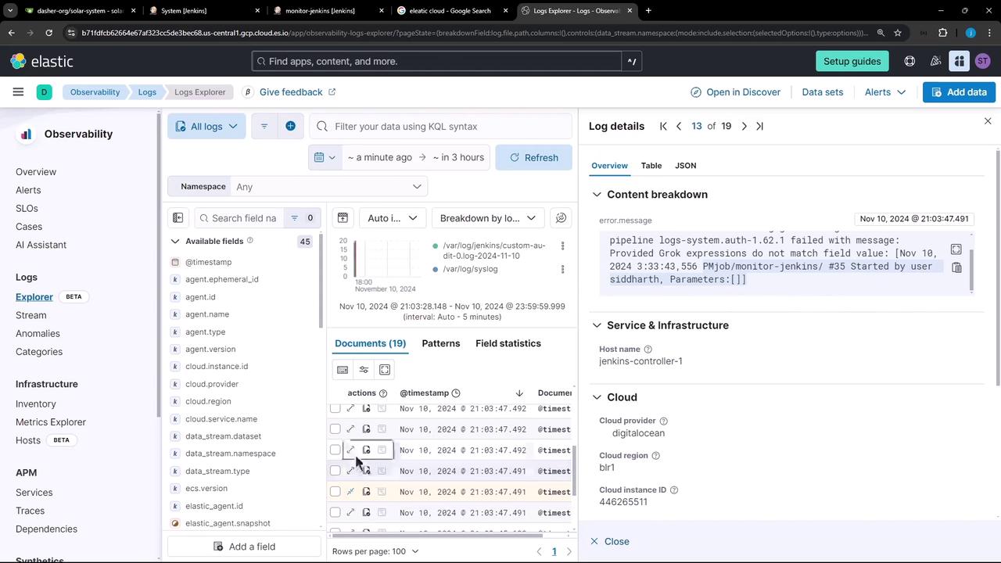Hide the histogram chart with the toggle icon
The image size is (1001, 563).
point(343,218)
